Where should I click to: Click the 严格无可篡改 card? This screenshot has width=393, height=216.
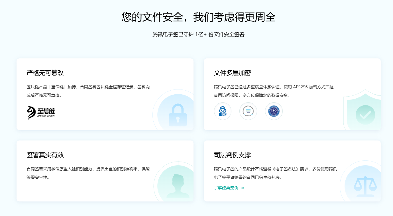(x=105, y=94)
